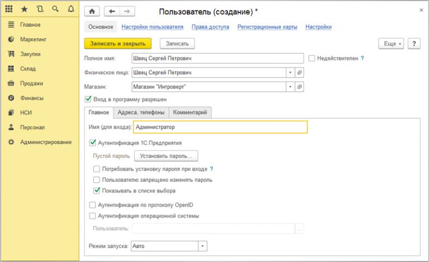Disable Аутентификация 1С:Предприятия checkbox
The width and height of the screenshot is (429, 262).
click(93, 143)
